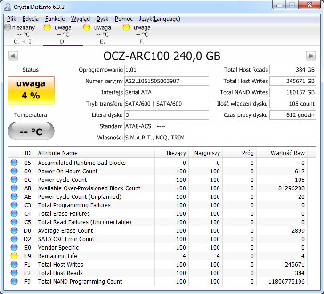Click blue dot for F2 Total Host Reads

click(14, 273)
